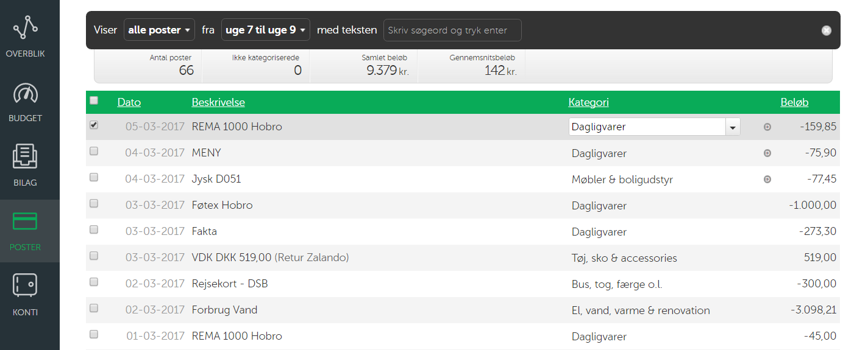Screen dimensions: 854x350
Task: Sort entries by the Beløb column header
Action: click(794, 102)
